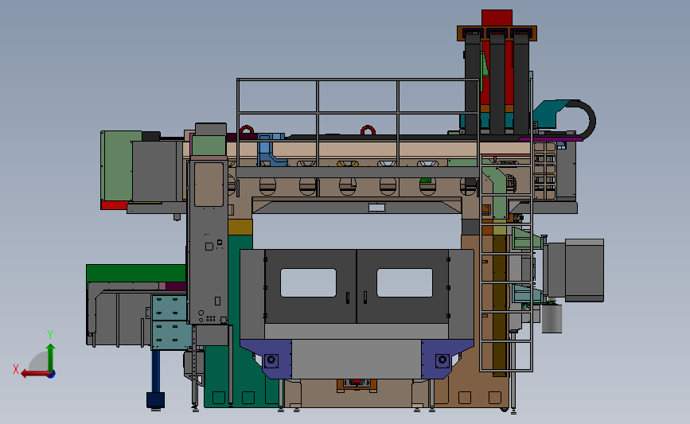Select the silver cylinder below the right motor
The height and width of the screenshot is (424, 690).
coord(552,318)
